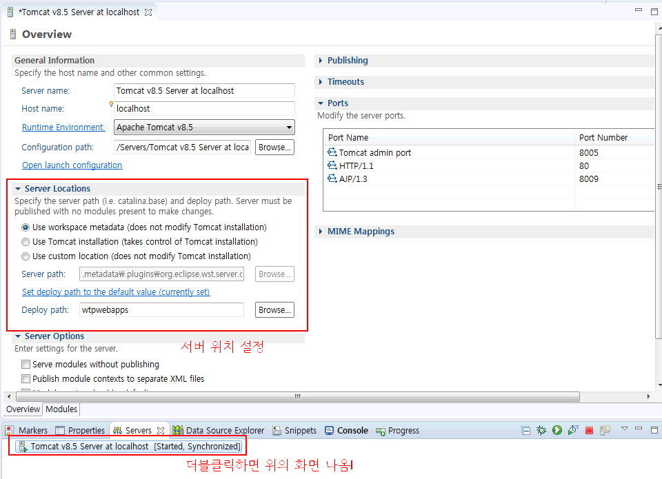Expand the MIME Mappings section

321,232
